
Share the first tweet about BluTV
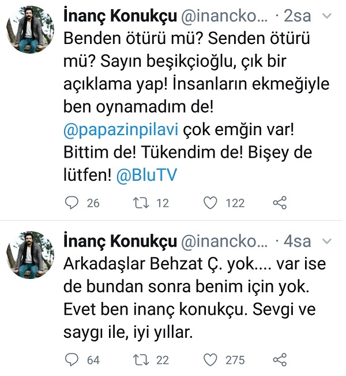coord(279,203)
